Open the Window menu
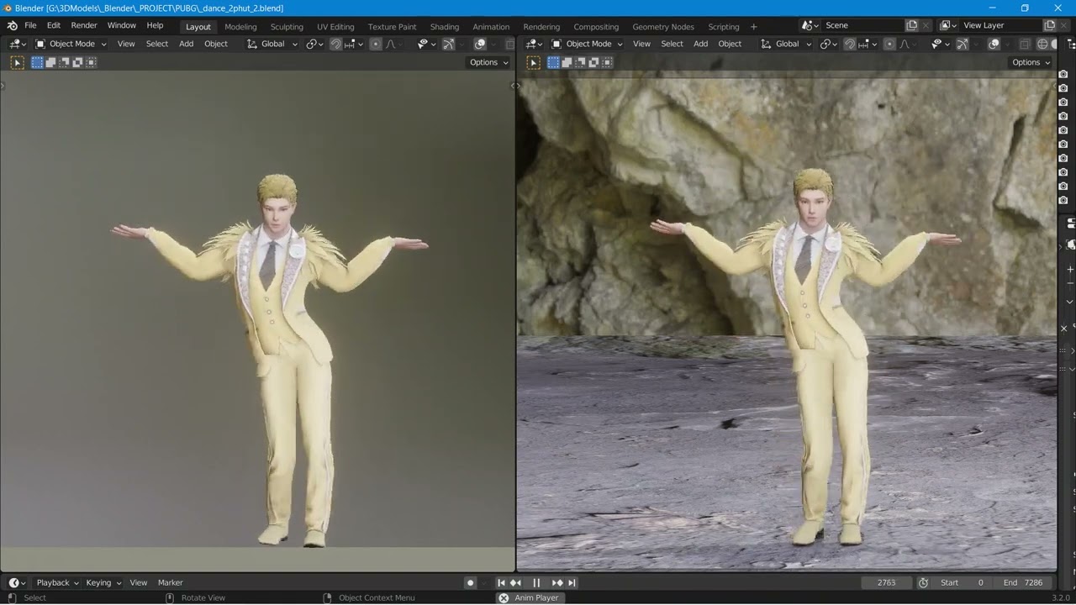Screen dimensions: 1076x605 pyautogui.click(x=122, y=26)
